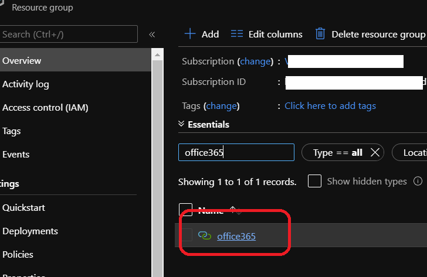Remove the Type == all filter
This screenshot has height=277, width=427.
[375, 153]
